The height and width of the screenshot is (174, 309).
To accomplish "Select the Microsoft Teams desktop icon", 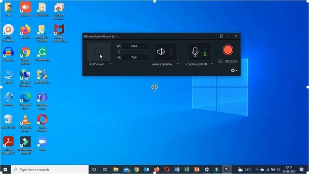I will [x=42, y=101].
